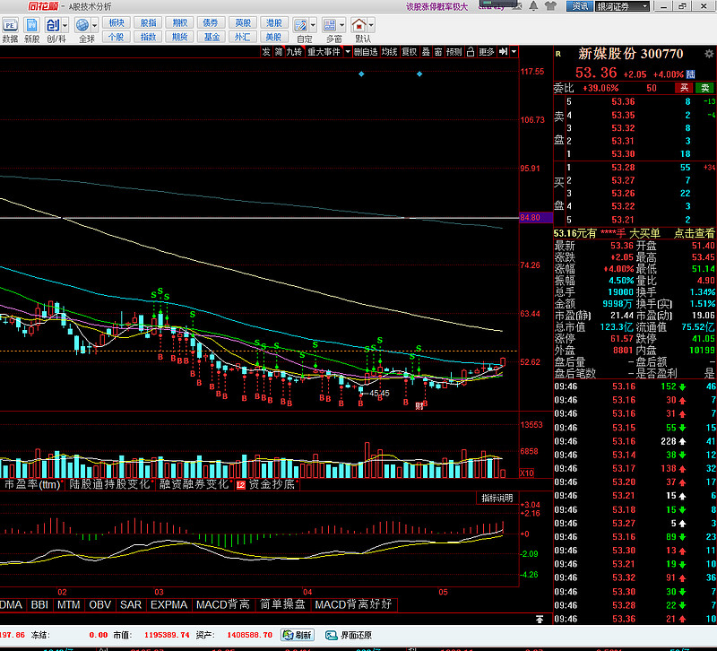717x651 pixels.
Task: Select the BBI indicator tab
Action: (x=39, y=604)
